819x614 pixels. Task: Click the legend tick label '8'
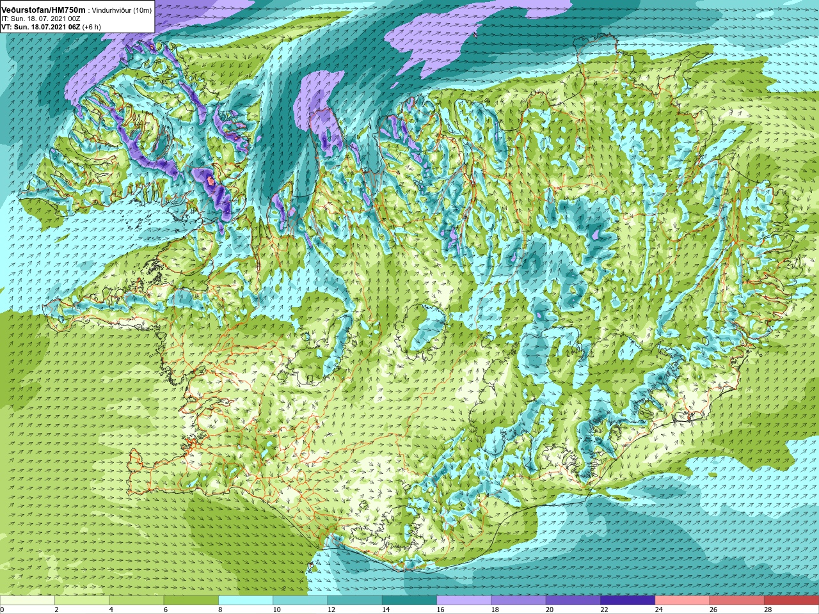click(220, 610)
